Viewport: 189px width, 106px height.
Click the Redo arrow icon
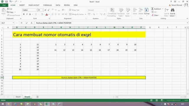click(x=16, y=1)
